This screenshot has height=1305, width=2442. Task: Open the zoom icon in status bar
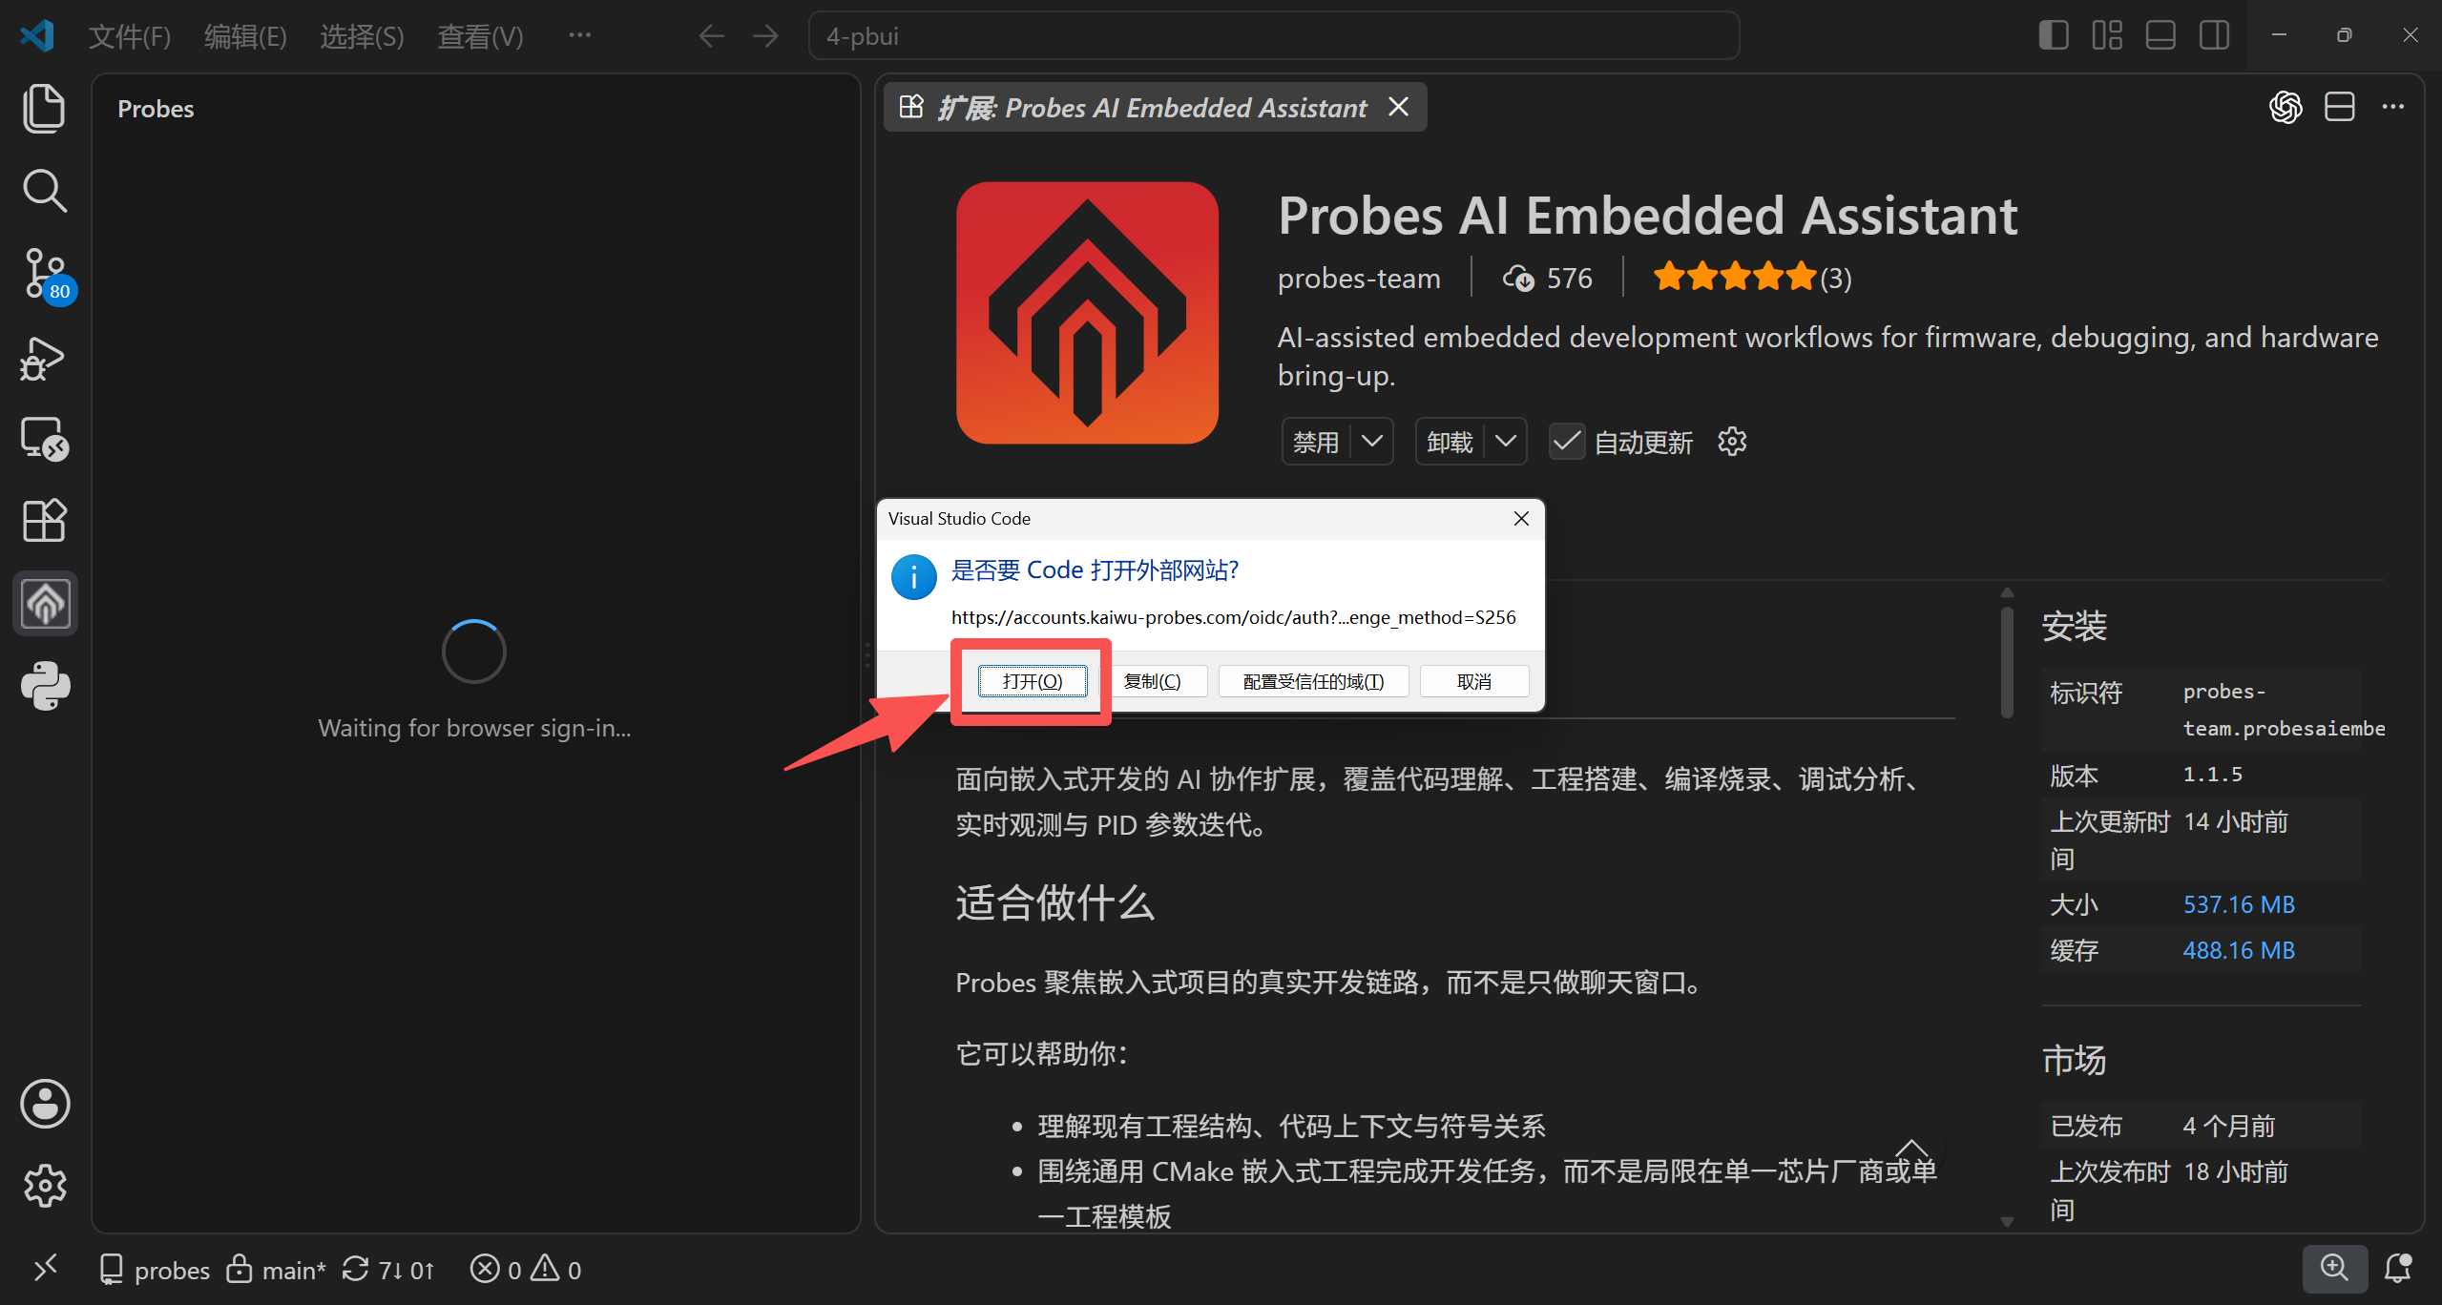point(2334,1269)
